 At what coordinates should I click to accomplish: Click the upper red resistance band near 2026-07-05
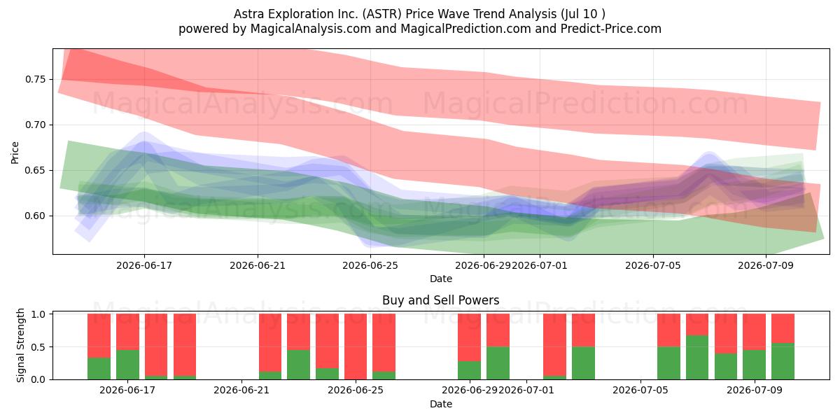[652, 110]
